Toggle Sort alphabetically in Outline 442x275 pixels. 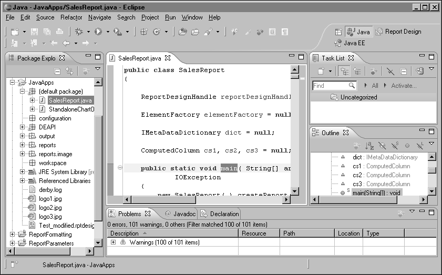tap(369, 146)
